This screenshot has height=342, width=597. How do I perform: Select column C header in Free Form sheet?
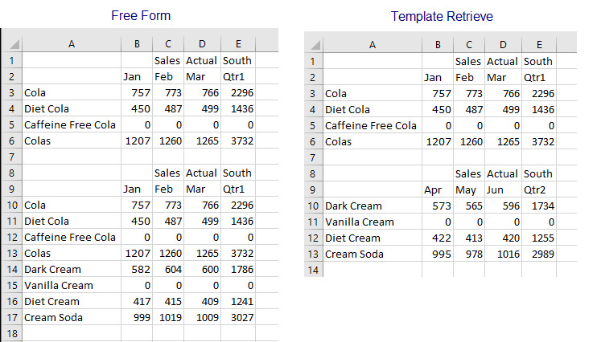click(x=168, y=44)
